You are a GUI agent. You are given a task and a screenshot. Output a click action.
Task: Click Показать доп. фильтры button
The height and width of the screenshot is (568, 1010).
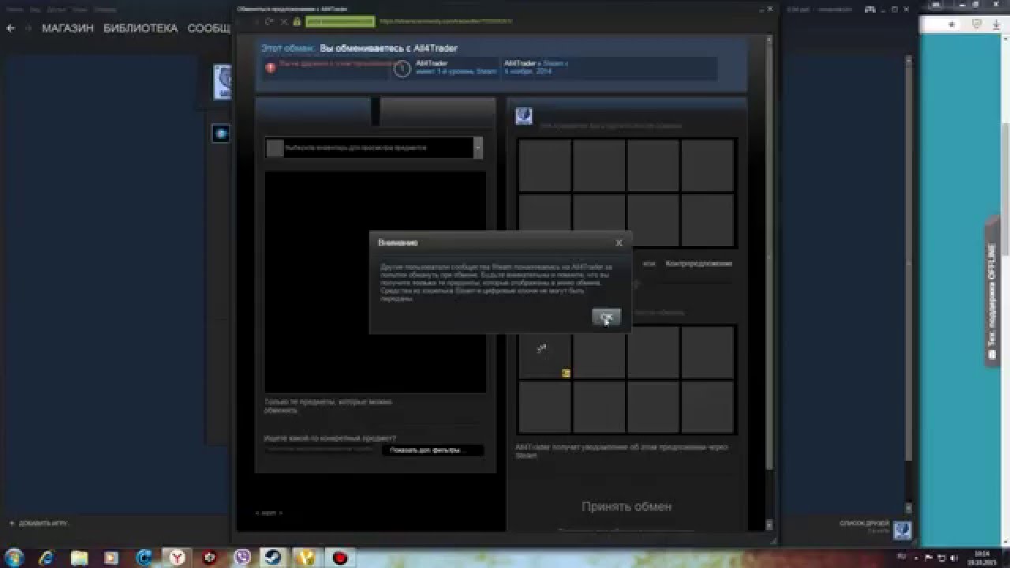(432, 450)
